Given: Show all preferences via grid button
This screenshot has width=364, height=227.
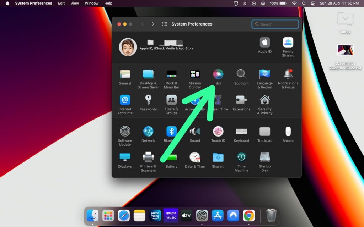Looking at the screenshot, I should pyautogui.click(x=165, y=24).
